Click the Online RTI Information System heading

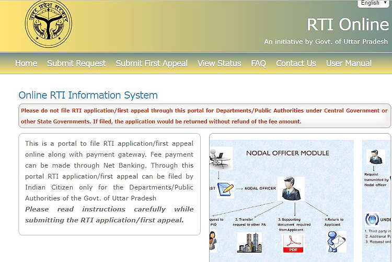(88, 96)
